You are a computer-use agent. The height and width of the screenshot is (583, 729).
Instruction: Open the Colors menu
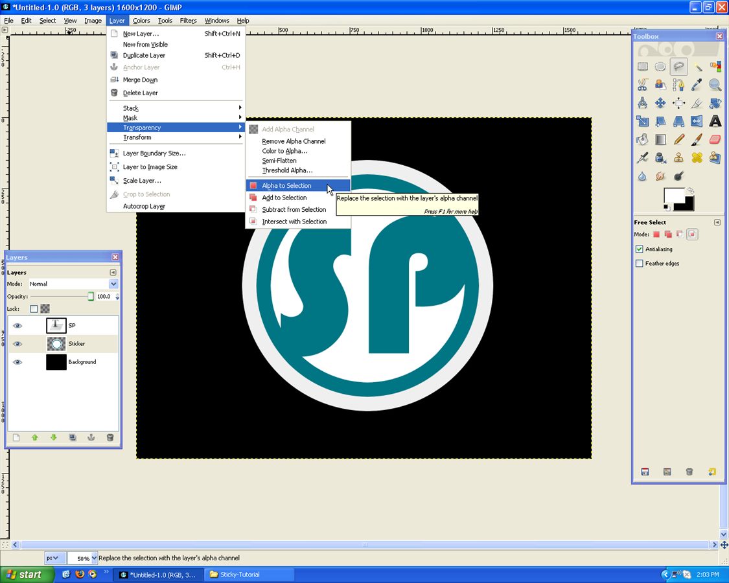[x=141, y=21]
